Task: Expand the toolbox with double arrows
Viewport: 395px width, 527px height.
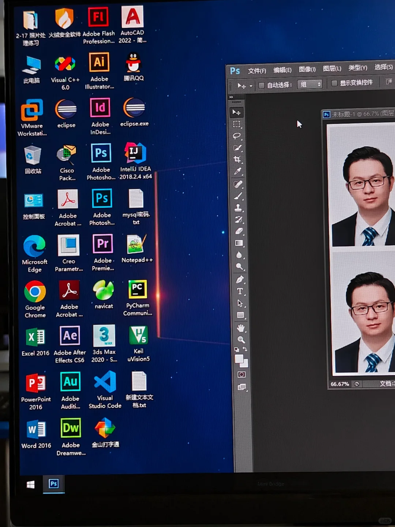Action: tap(231, 97)
